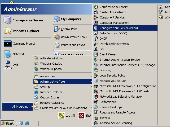Click the Help and Support item
171x128 pixels.
point(73,53)
